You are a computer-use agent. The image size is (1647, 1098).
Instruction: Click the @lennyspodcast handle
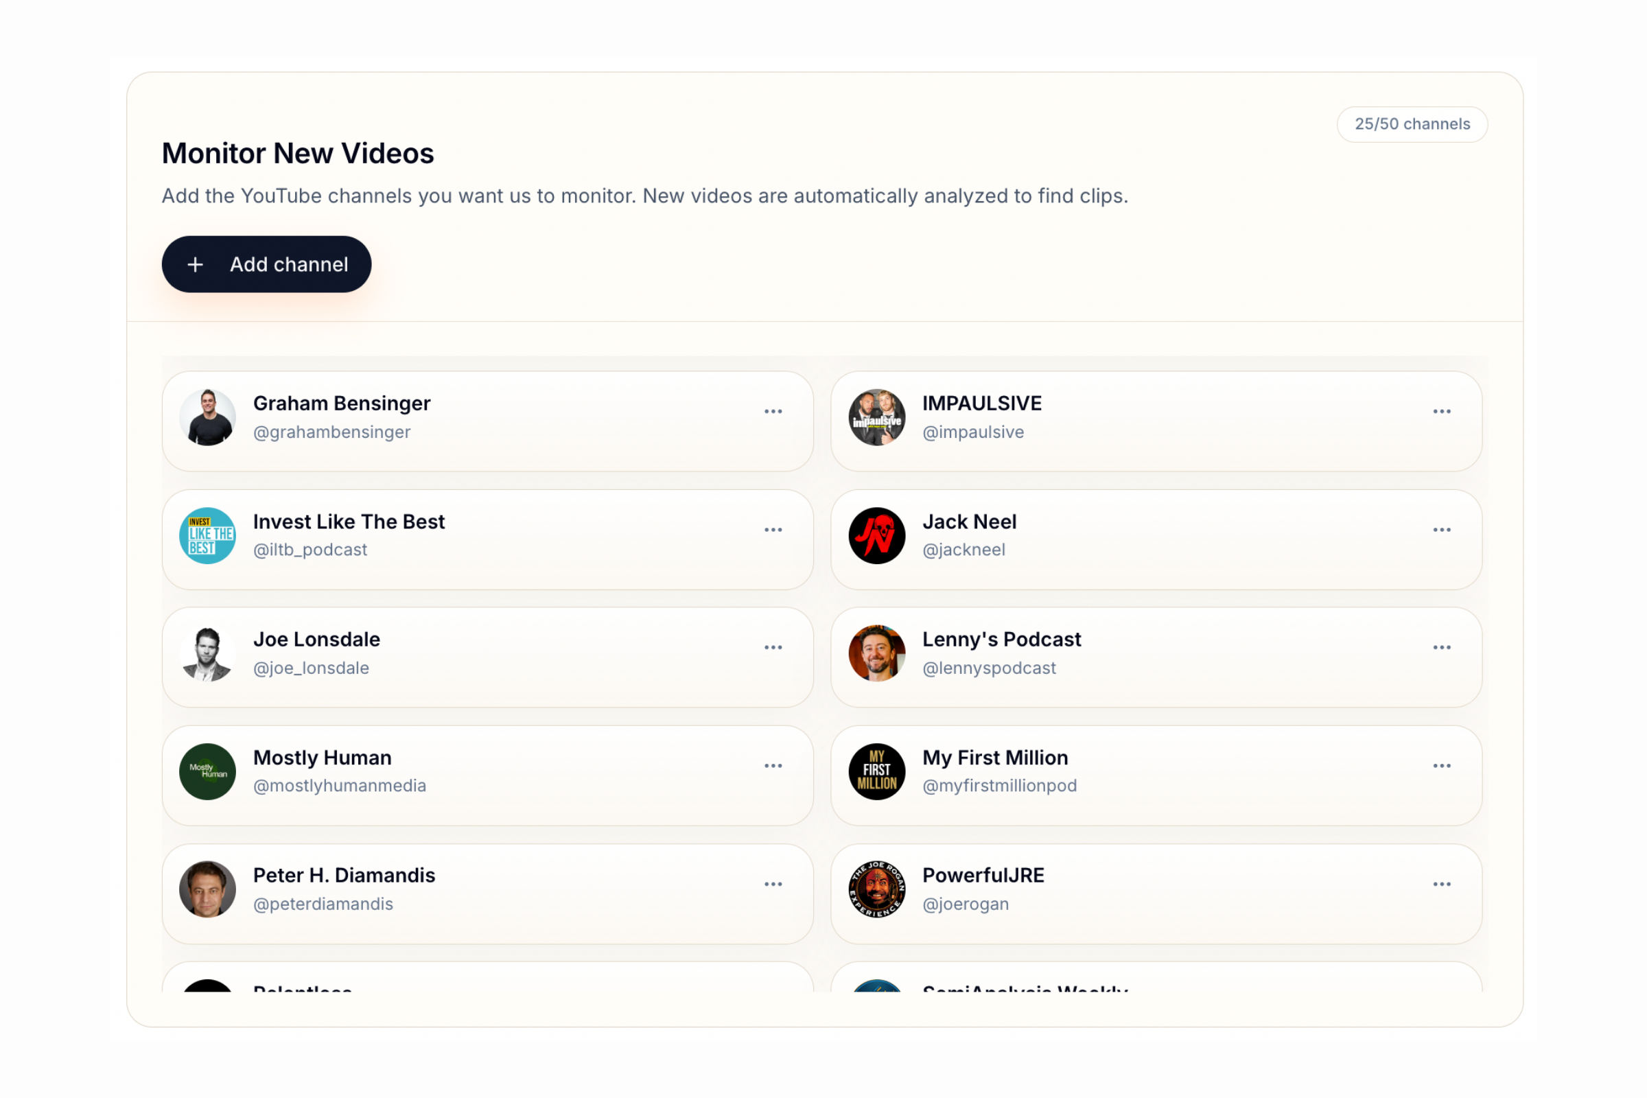989,668
